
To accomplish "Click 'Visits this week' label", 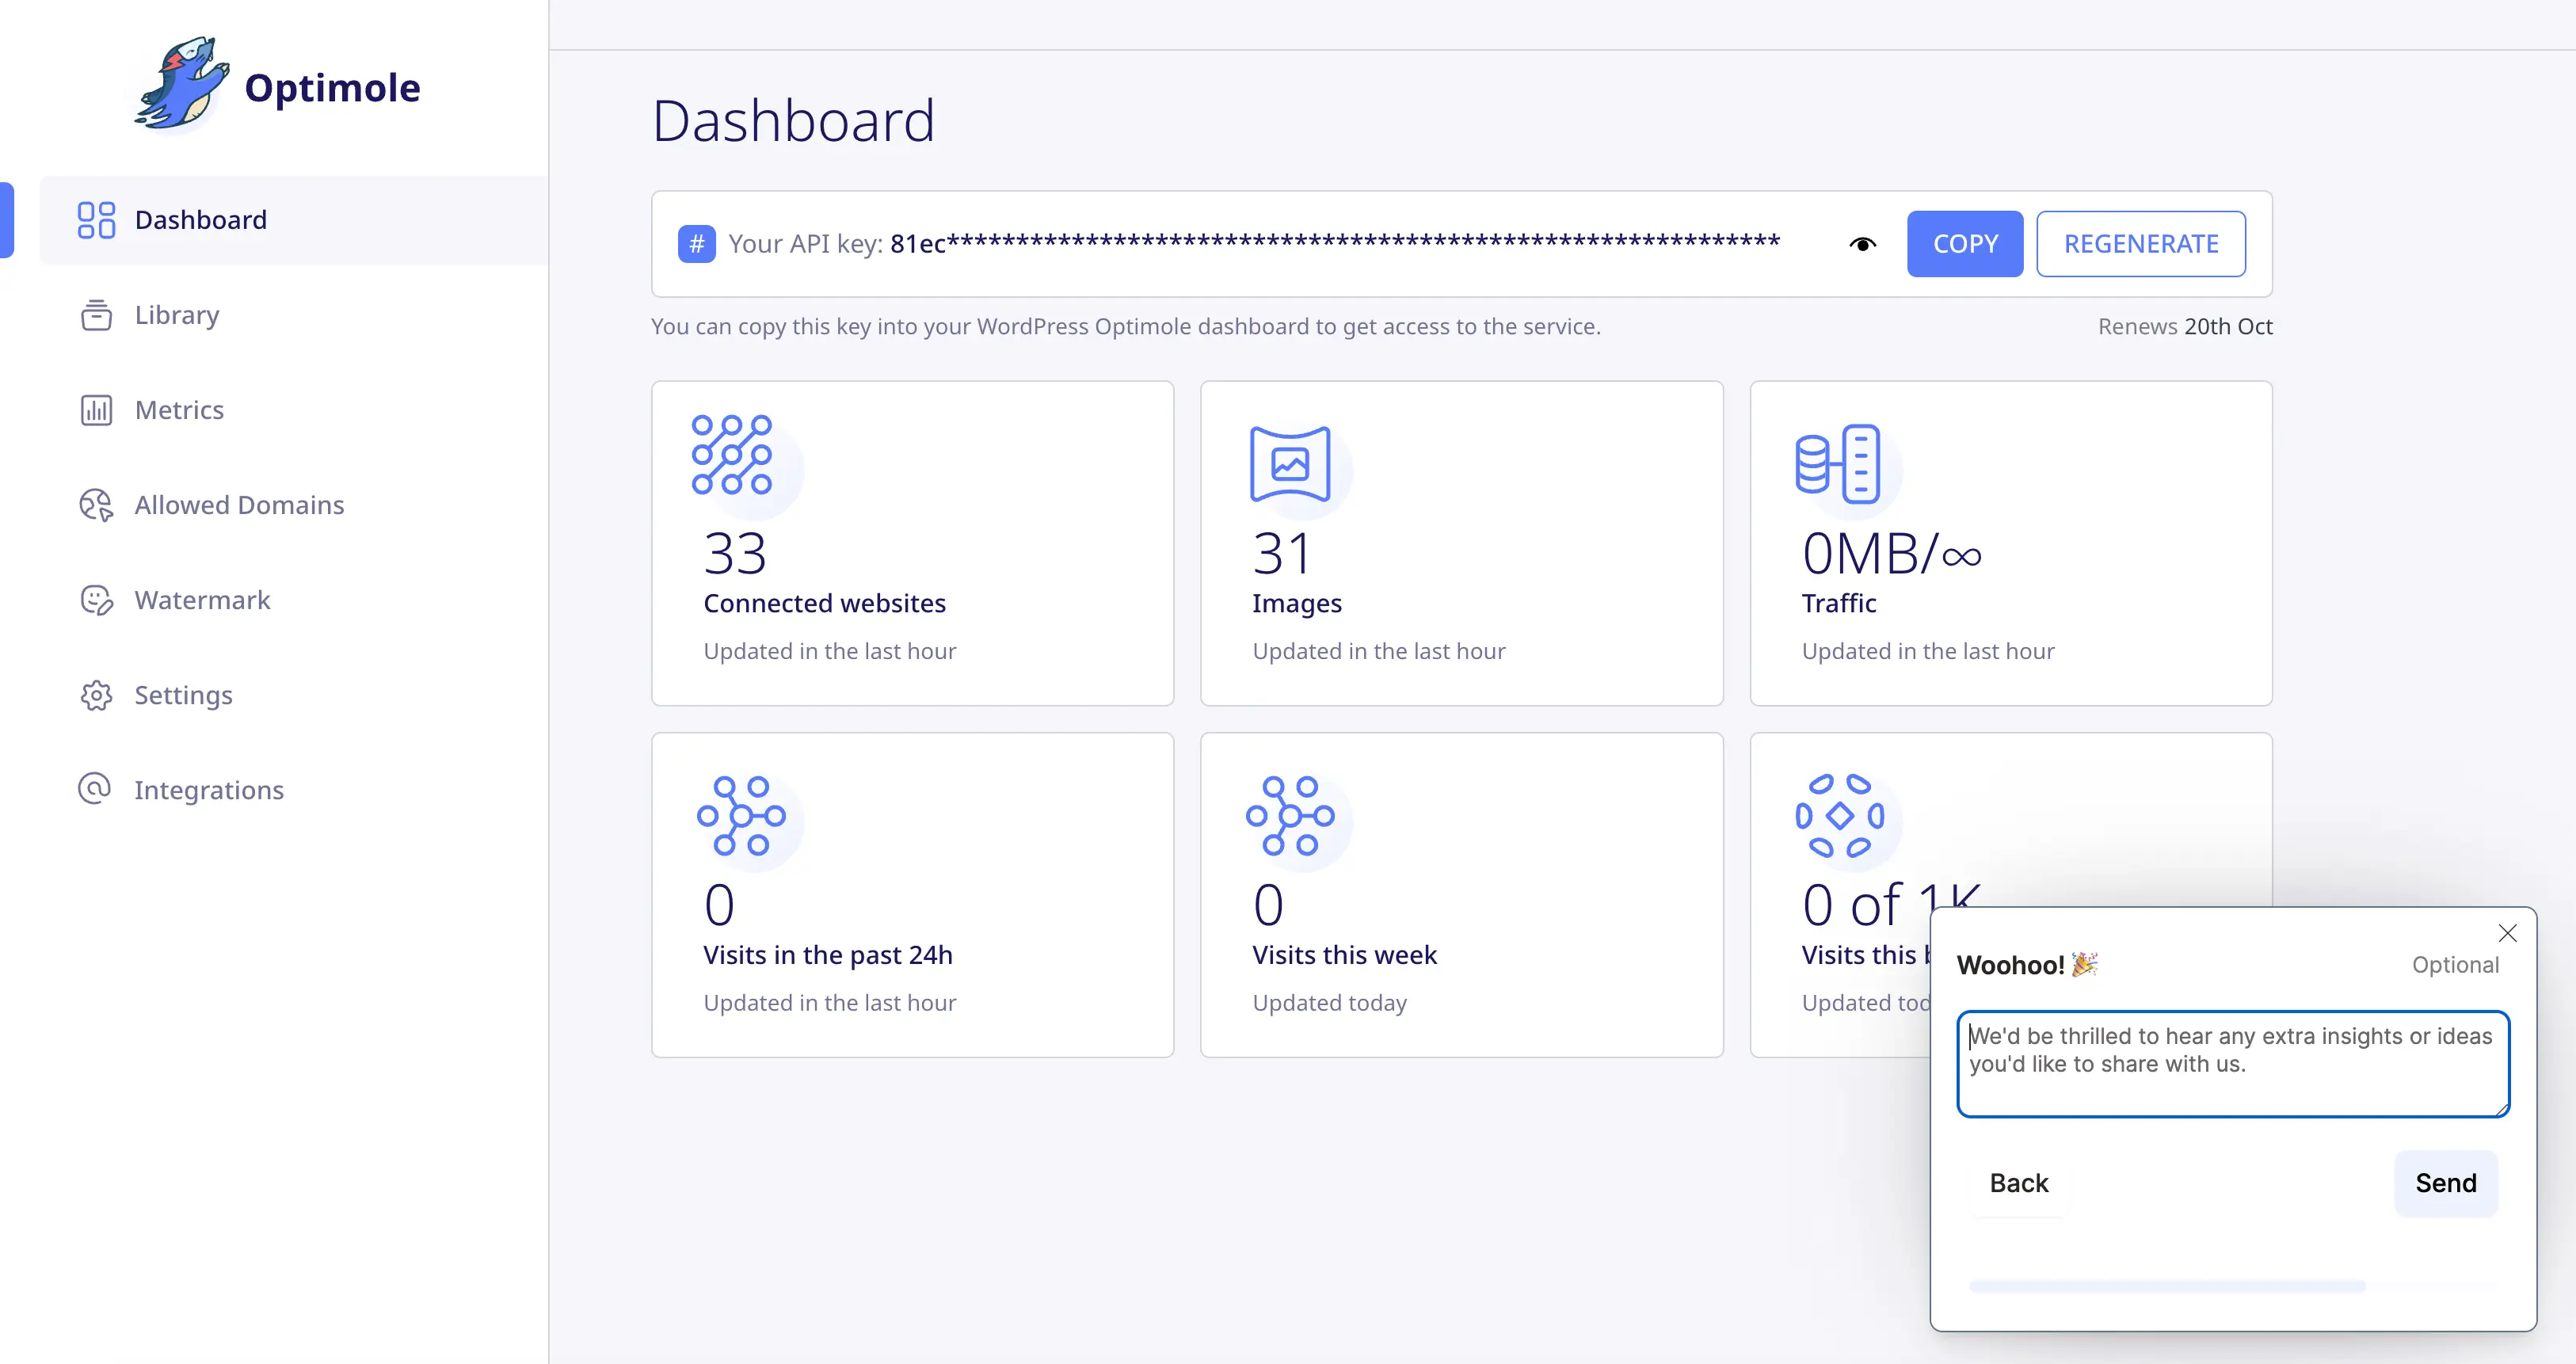I will pyautogui.click(x=1344, y=955).
